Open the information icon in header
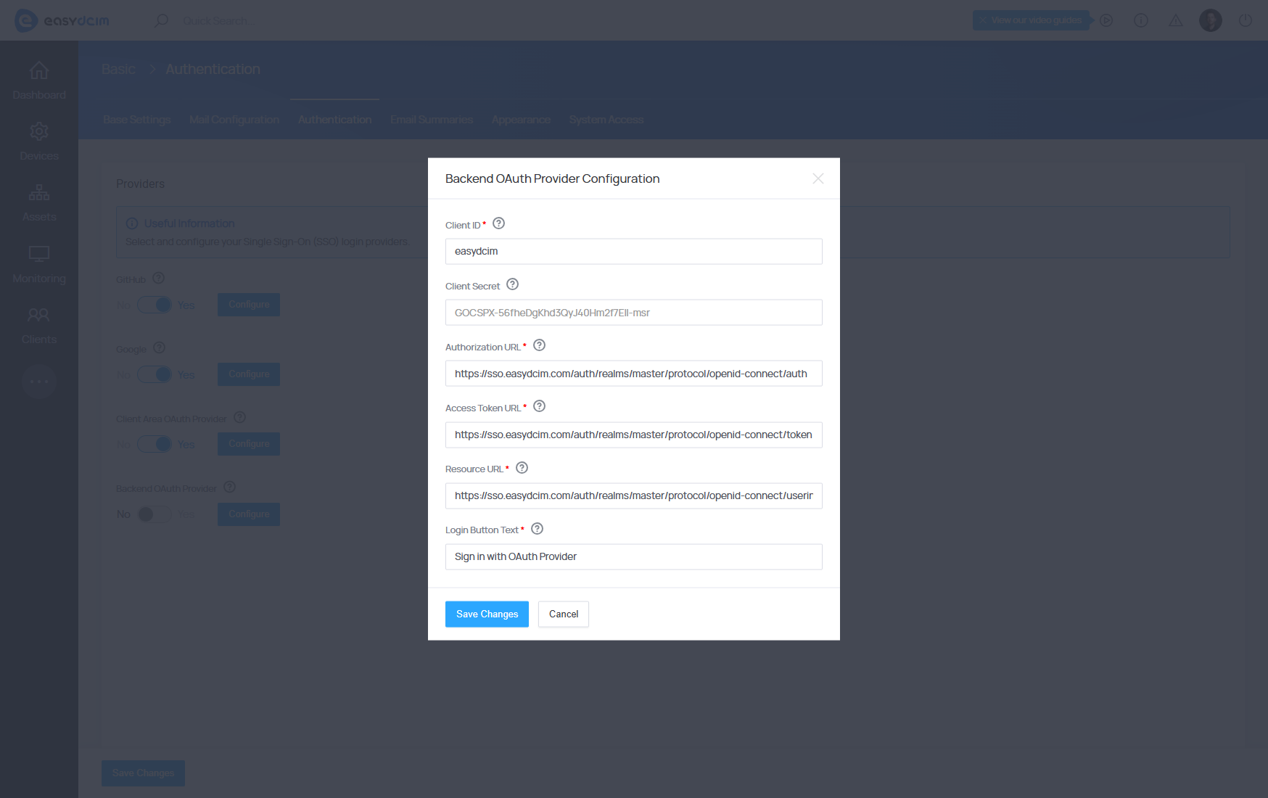Image resolution: width=1268 pixels, height=798 pixels. coord(1141,20)
